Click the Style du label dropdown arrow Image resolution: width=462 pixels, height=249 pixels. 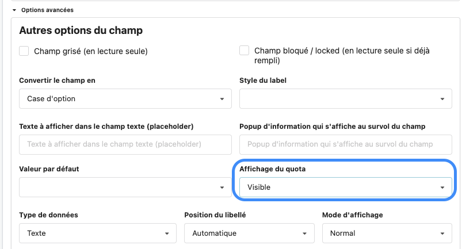click(442, 99)
